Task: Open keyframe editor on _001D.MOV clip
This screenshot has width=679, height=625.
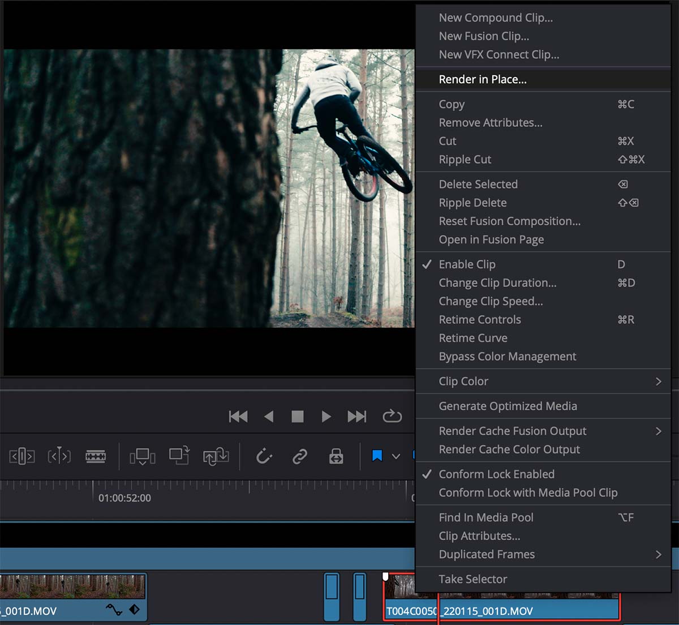Action: (135, 610)
